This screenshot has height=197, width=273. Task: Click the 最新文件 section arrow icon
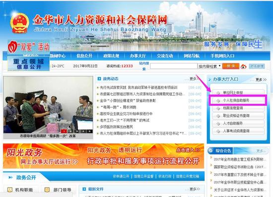[x=84, y=189]
